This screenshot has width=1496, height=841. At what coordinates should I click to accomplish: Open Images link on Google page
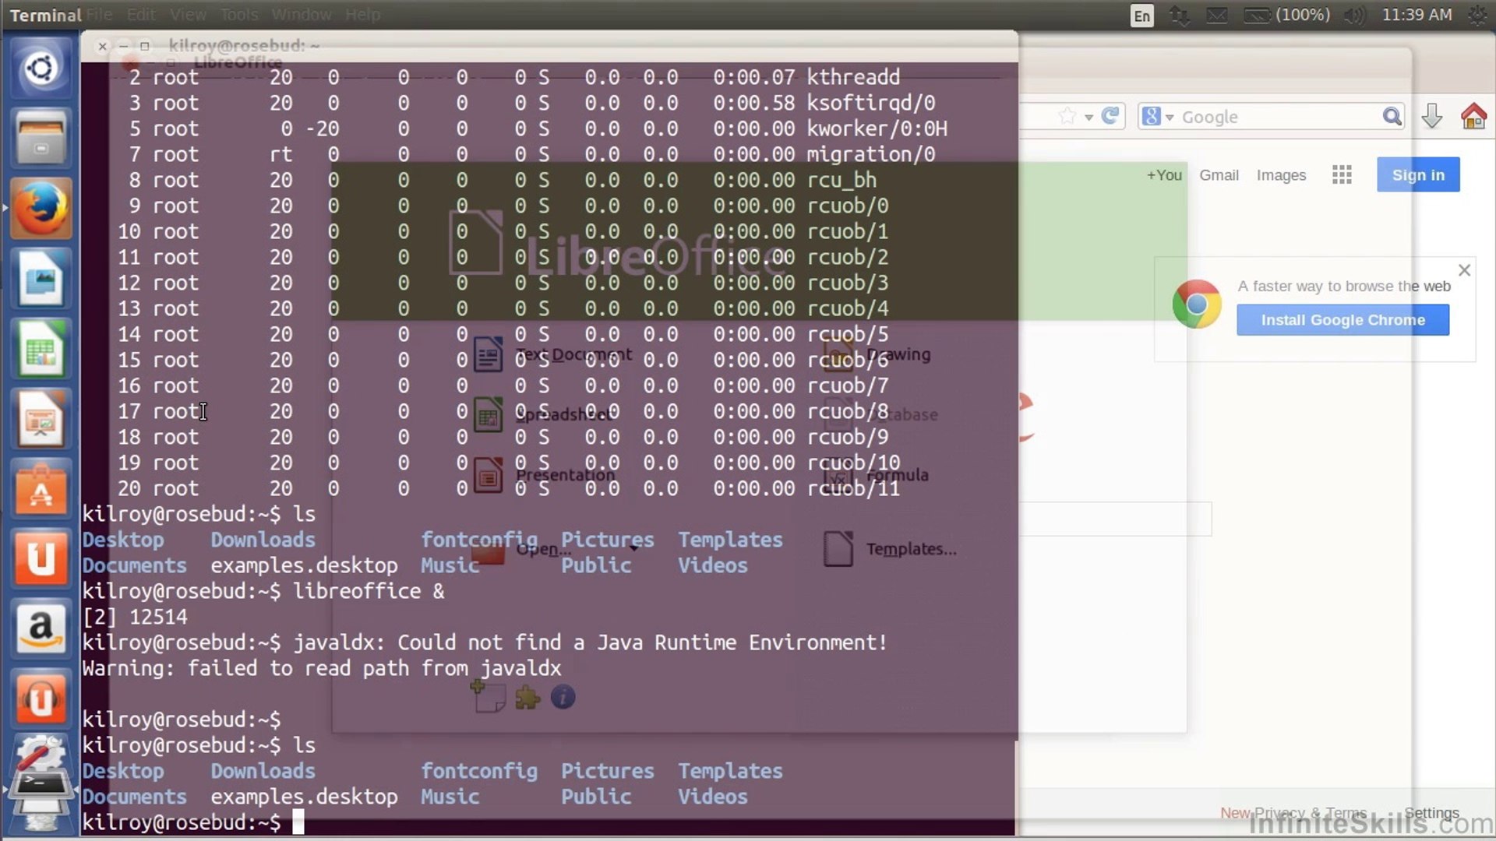click(x=1281, y=175)
